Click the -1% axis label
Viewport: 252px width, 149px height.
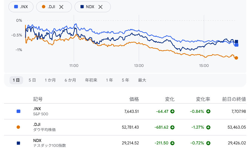click(19, 50)
